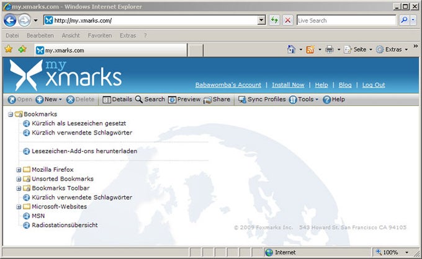
Task: Click the Add to Favorites star-plus icon
Action: (x=22, y=49)
